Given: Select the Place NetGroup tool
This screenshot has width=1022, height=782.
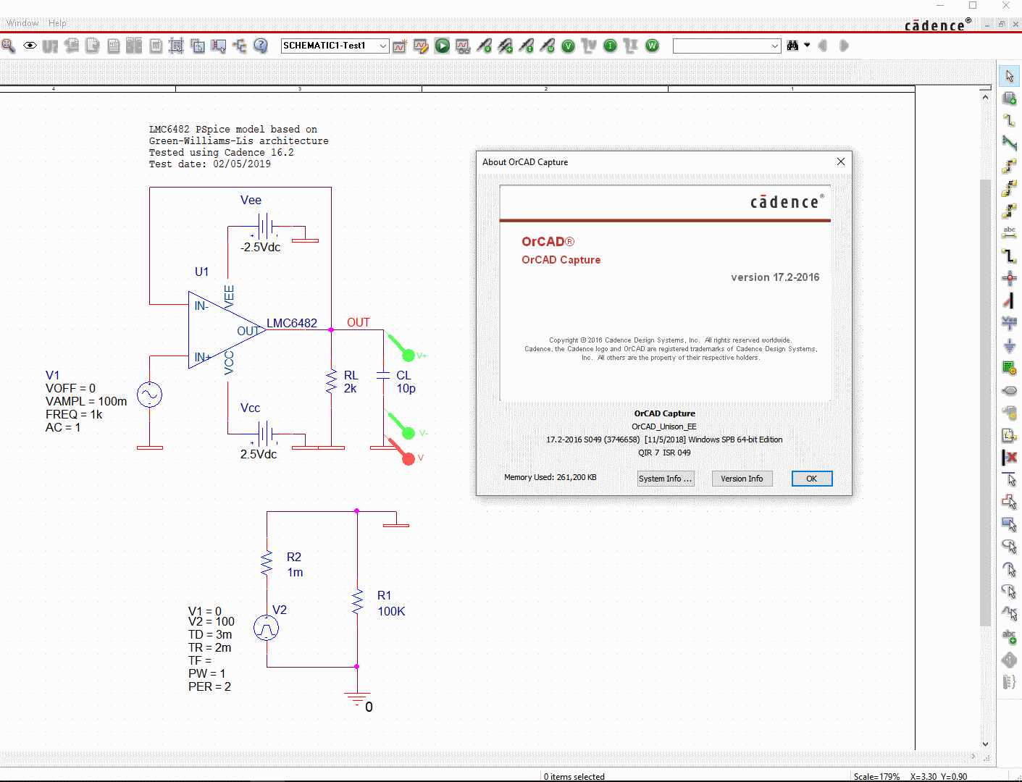Looking at the screenshot, I should [1010, 143].
